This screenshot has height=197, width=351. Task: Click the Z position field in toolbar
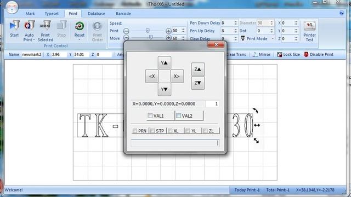point(104,55)
